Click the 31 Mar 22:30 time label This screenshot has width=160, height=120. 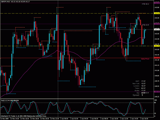click(55, 119)
